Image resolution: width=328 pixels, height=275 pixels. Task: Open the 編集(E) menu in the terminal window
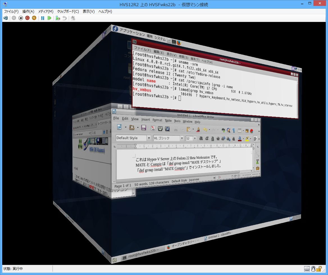point(159,52)
